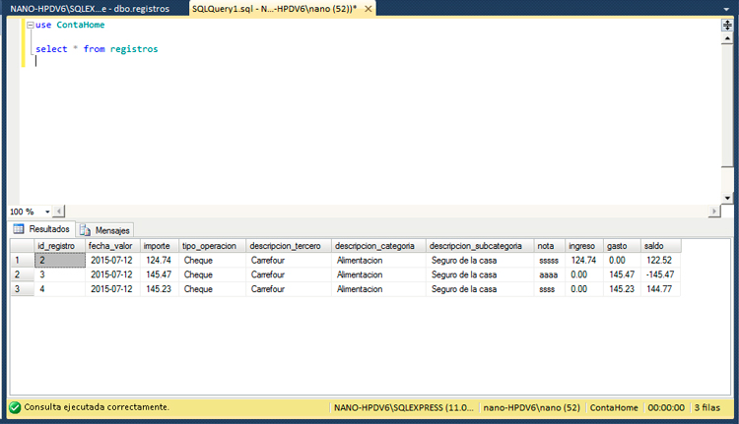Click gasto cell 0.00 in row 1
The width and height of the screenshot is (739, 424).
pyautogui.click(x=622, y=261)
